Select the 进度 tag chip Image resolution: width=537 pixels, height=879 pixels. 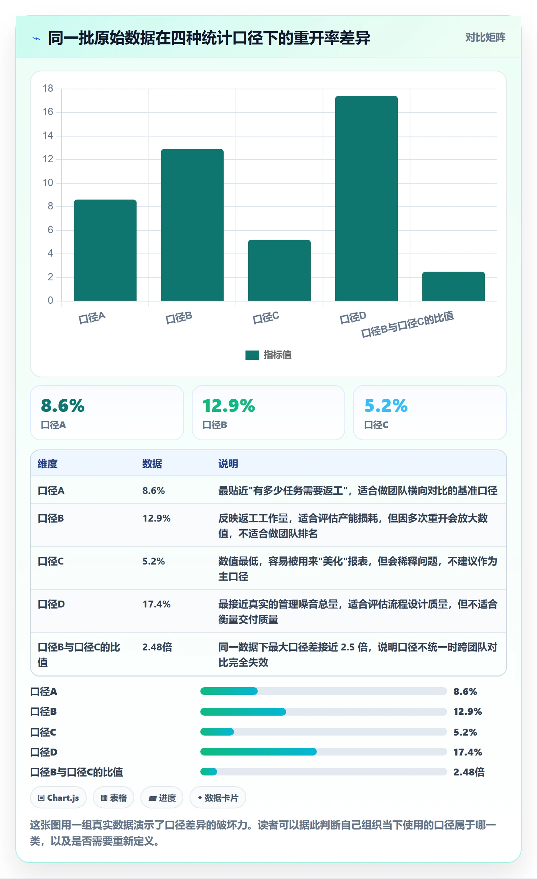162,798
